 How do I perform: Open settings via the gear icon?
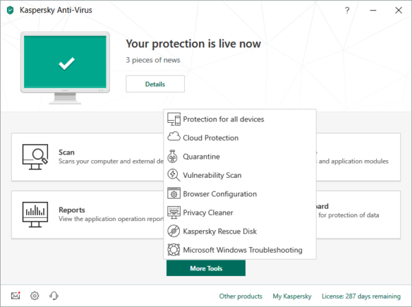(34, 296)
